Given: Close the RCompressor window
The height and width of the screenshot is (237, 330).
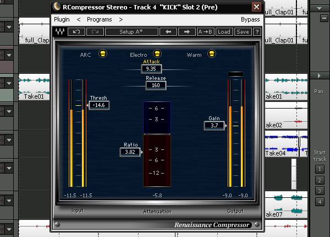Looking at the screenshot, I should tap(256, 7).
